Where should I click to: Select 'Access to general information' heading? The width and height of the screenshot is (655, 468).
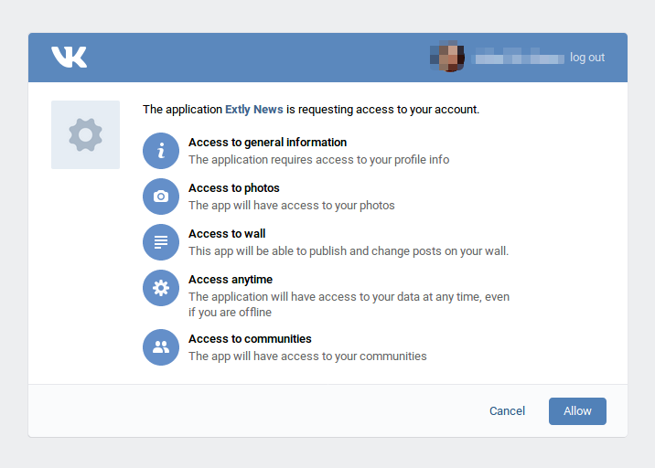point(267,143)
